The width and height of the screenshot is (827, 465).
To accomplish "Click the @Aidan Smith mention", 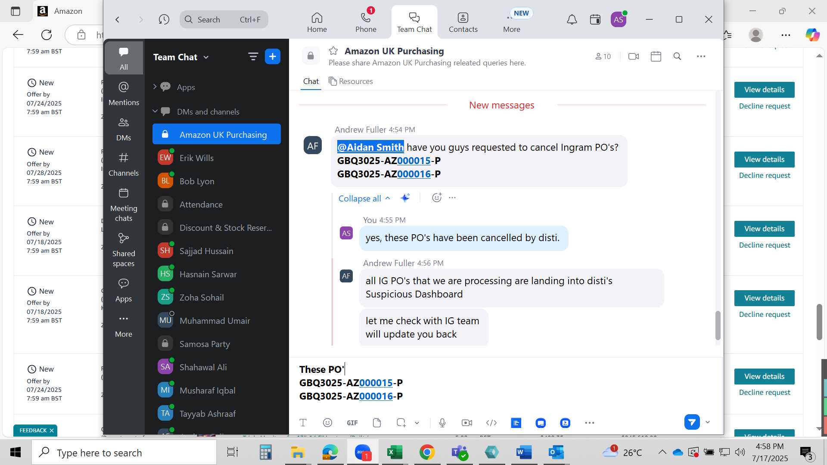I will pyautogui.click(x=370, y=147).
